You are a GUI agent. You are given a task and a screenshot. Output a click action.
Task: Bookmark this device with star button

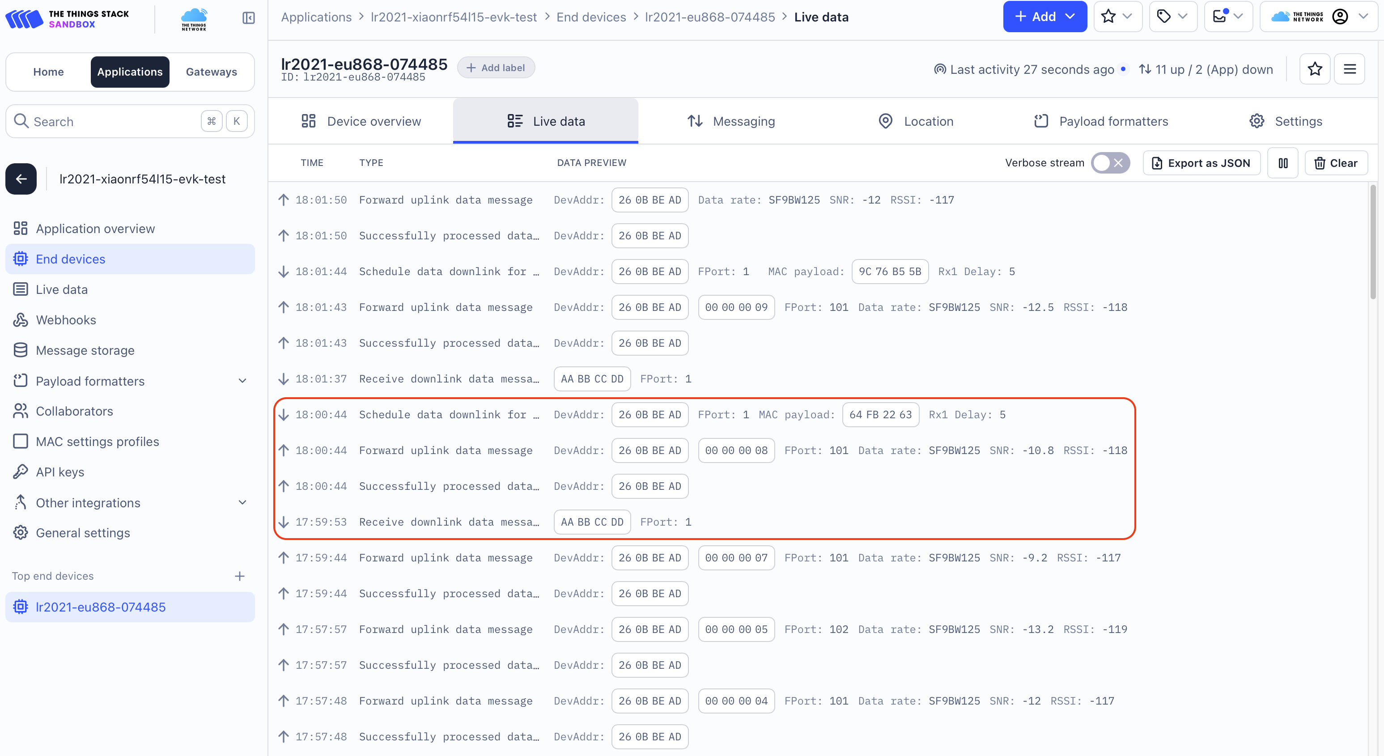point(1314,69)
